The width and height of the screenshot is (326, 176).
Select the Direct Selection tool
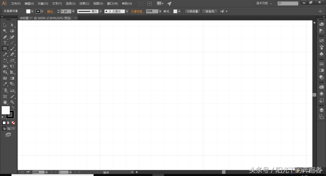coord(12,25)
